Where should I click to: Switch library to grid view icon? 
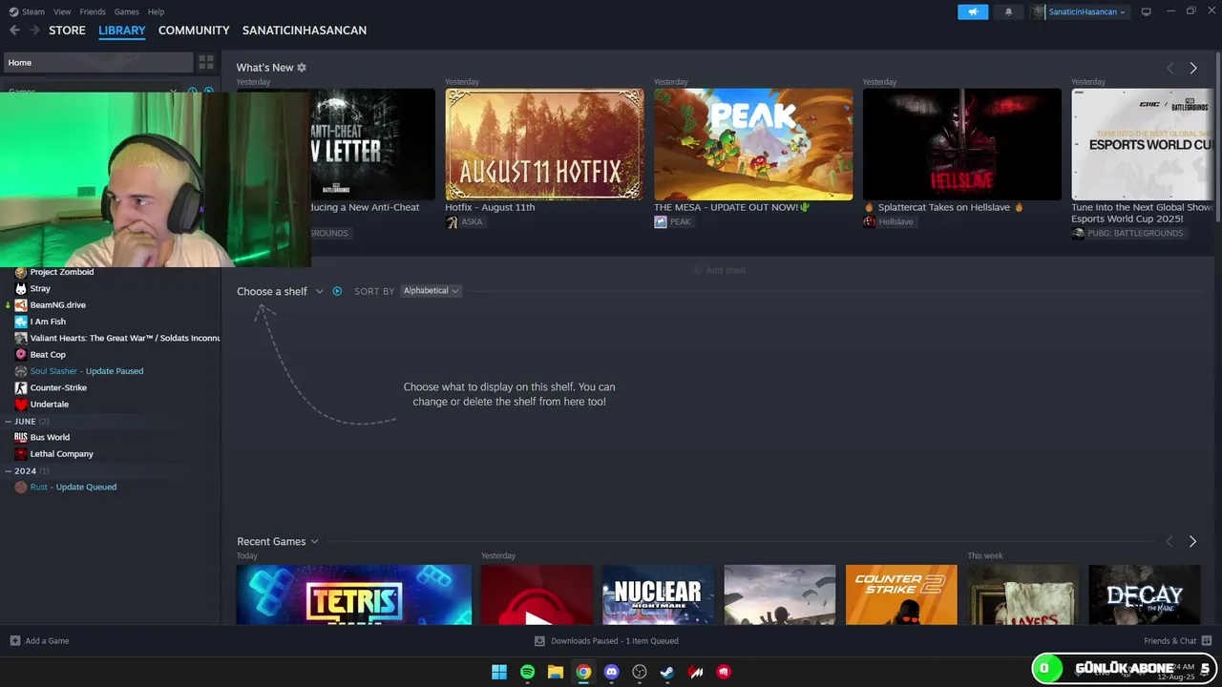pyautogui.click(x=206, y=63)
